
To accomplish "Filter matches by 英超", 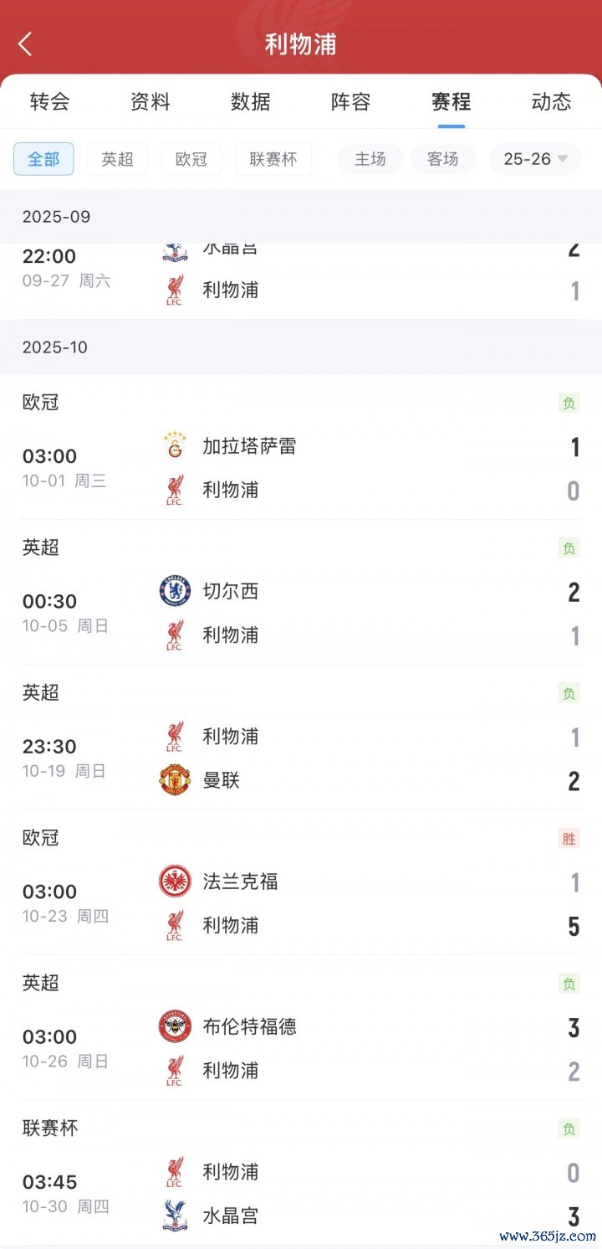I will tap(117, 159).
